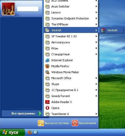Open Adobe Reader X icon
125x136 pixels.
pos(47,102)
